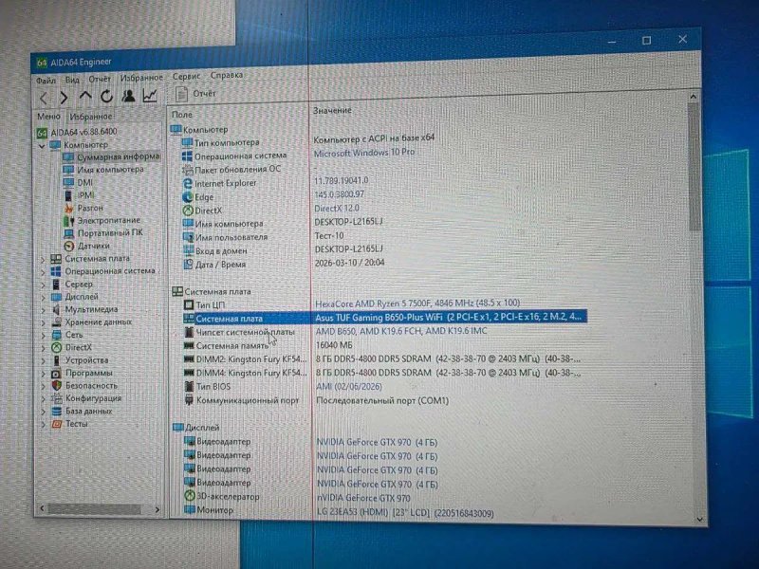Select the IPMI tree item
759x569 pixels.
(80, 195)
